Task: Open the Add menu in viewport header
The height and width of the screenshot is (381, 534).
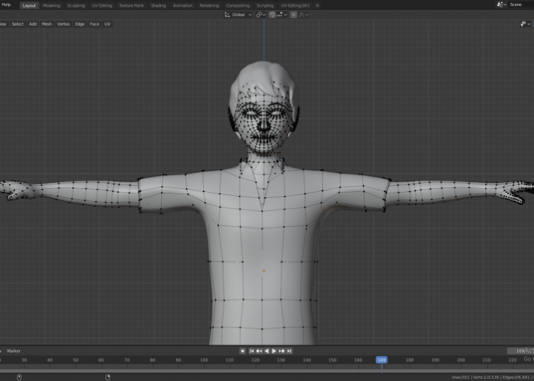Action: point(33,24)
